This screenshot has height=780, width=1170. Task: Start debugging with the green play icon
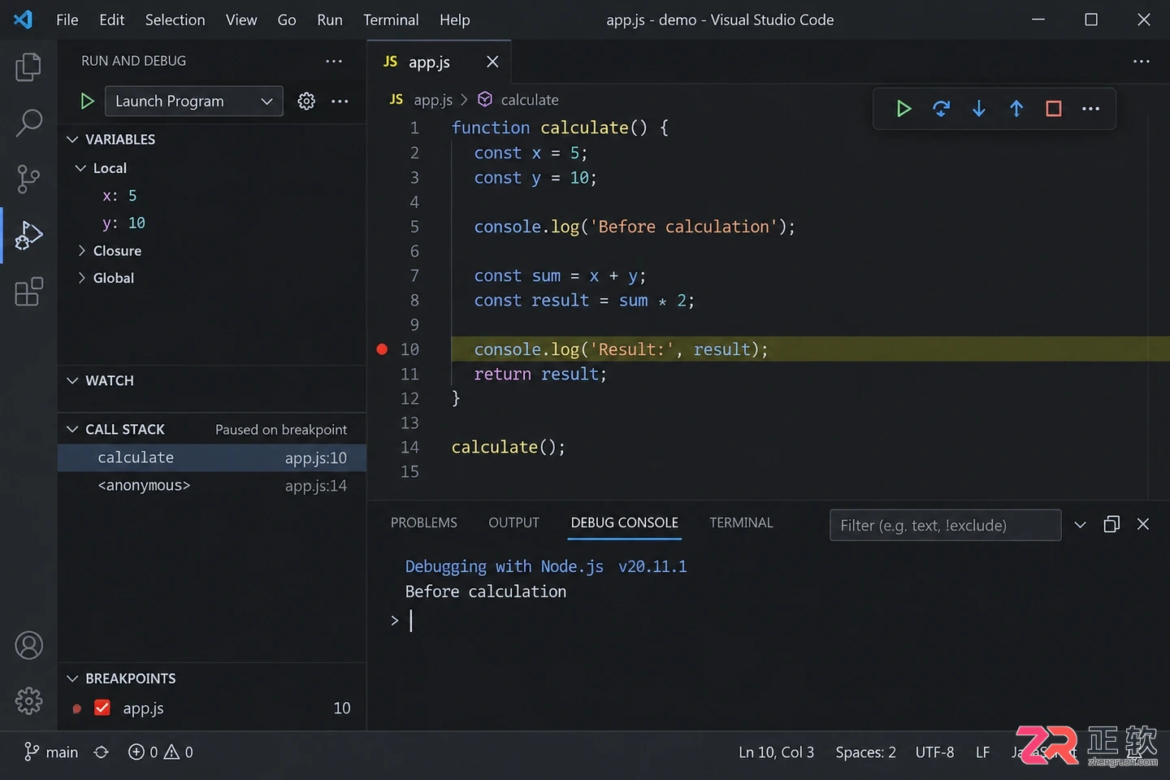pos(87,101)
